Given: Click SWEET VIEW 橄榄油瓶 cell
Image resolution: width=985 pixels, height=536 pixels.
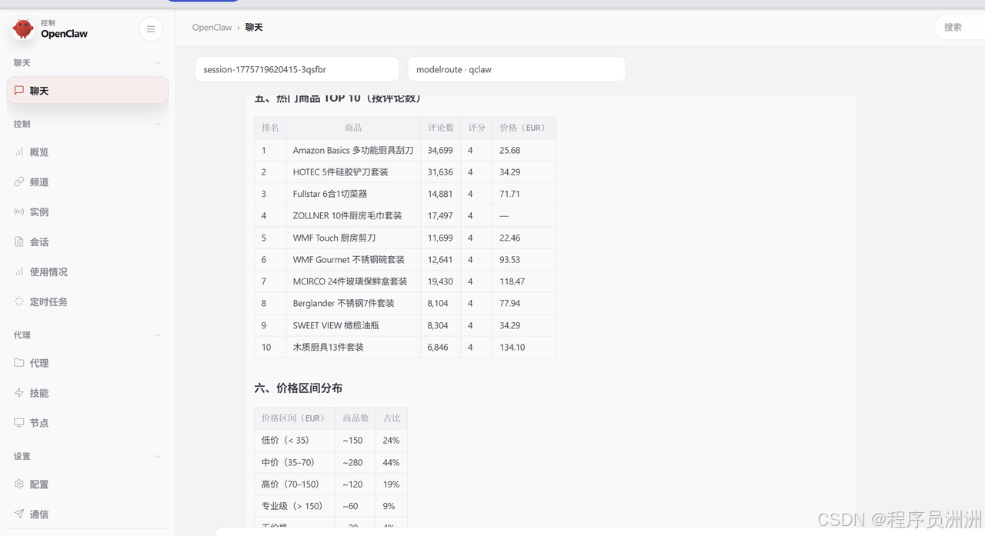Looking at the screenshot, I should coord(353,325).
